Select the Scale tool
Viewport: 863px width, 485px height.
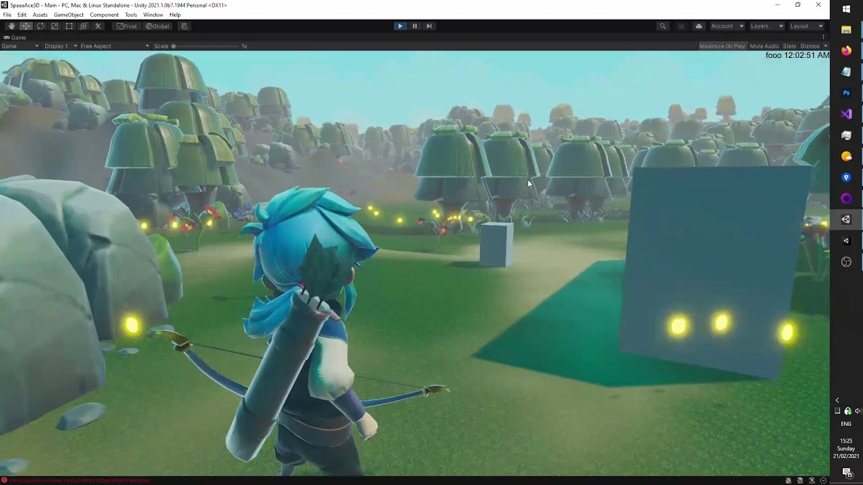coord(55,26)
